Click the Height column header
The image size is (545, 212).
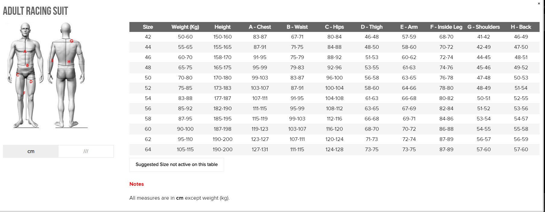(x=223, y=27)
